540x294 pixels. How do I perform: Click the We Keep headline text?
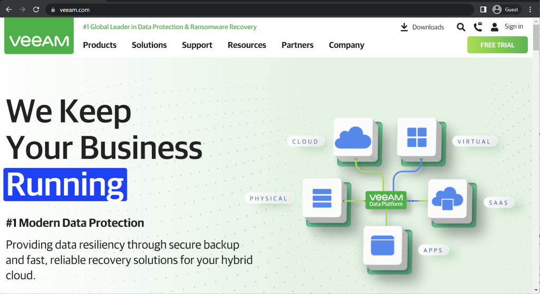[69, 111]
